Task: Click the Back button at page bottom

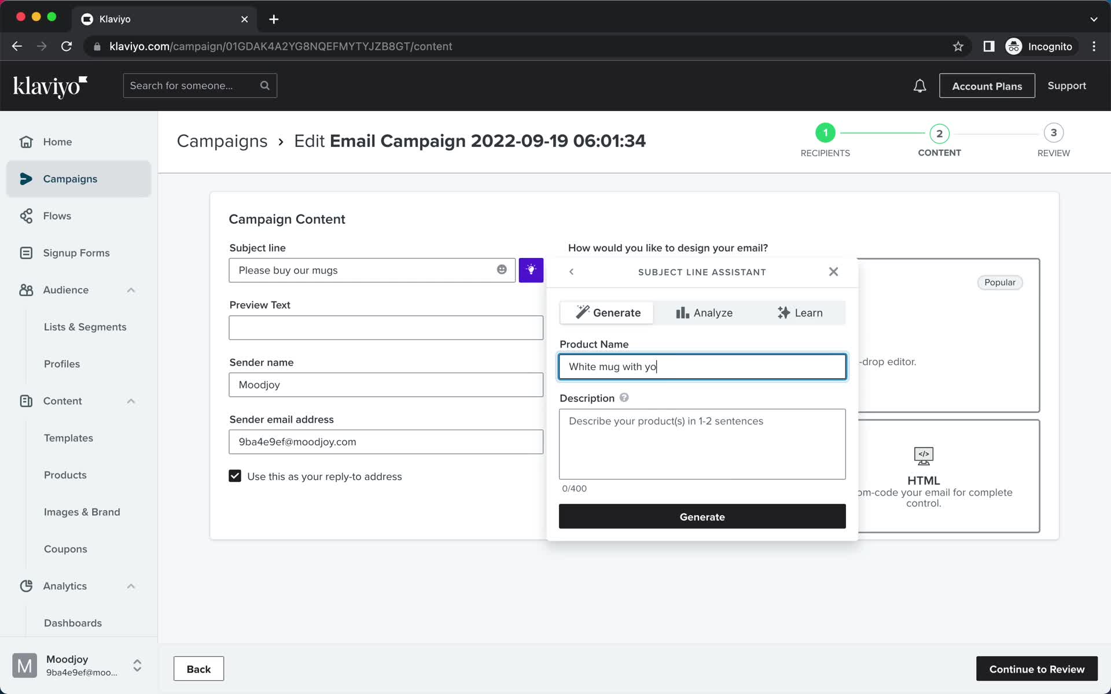Action: (x=198, y=669)
